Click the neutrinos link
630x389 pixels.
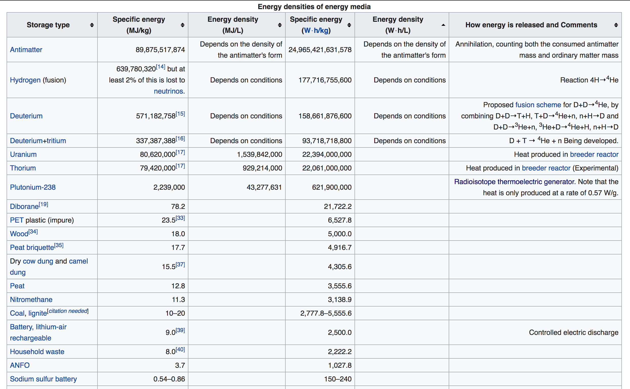pos(168,91)
